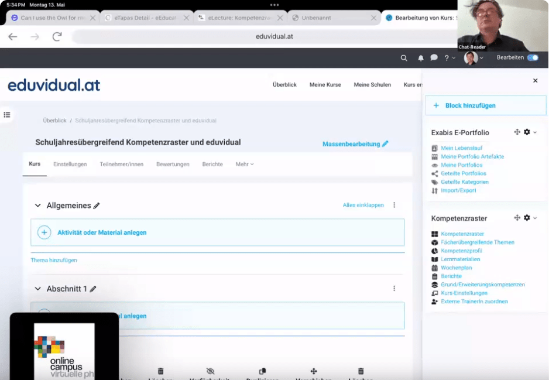Click the pencil icon next to Allgemeines
The height and width of the screenshot is (380, 549).
coord(97,206)
